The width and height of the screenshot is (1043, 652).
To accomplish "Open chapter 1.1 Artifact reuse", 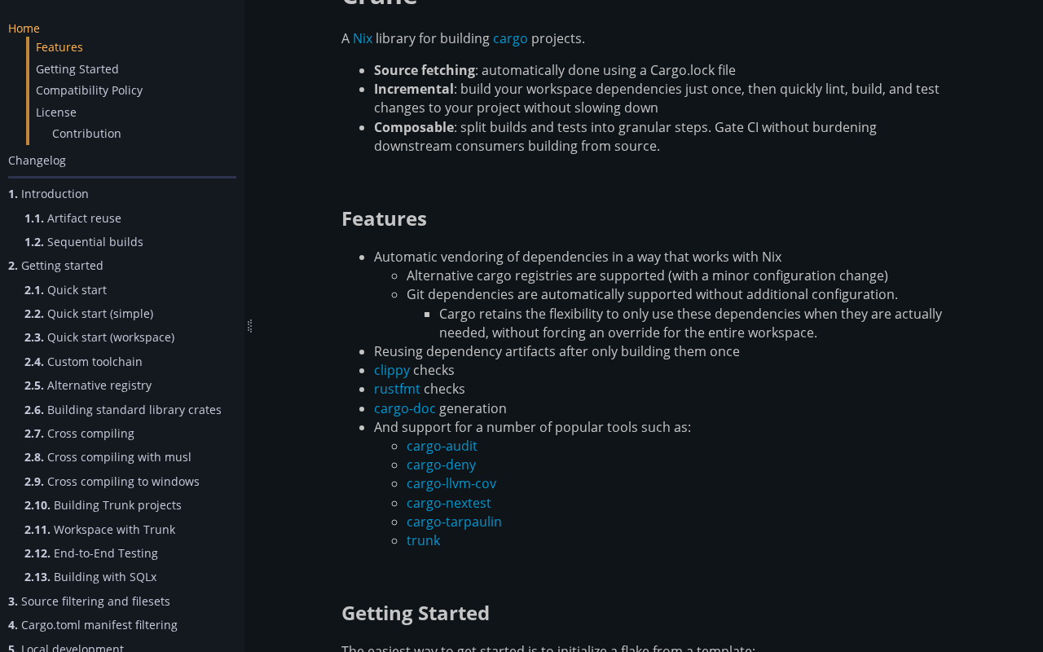I will click(x=73, y=218).
